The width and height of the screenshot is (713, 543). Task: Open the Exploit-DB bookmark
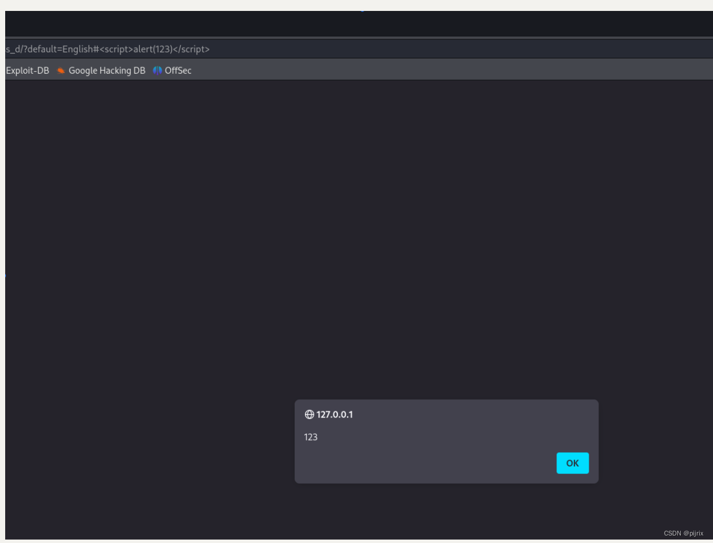(x=27, y=71)
